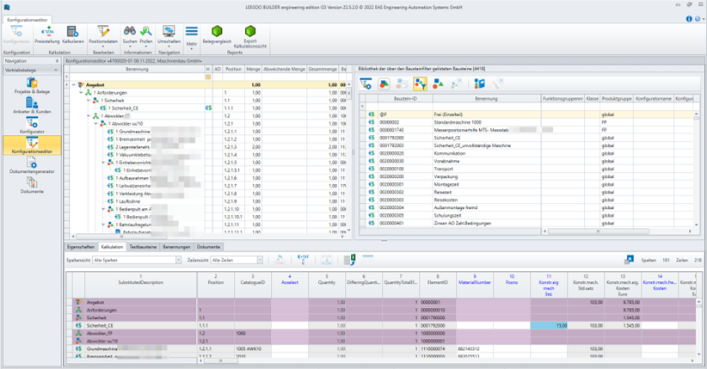Switch to the Textbausteine tab
Screen dimensions: 707x369
(x=143, y=246)
